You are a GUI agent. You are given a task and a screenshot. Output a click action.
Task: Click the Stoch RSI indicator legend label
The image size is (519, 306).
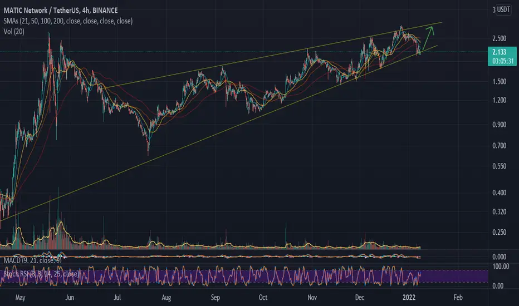click(41, 274)
